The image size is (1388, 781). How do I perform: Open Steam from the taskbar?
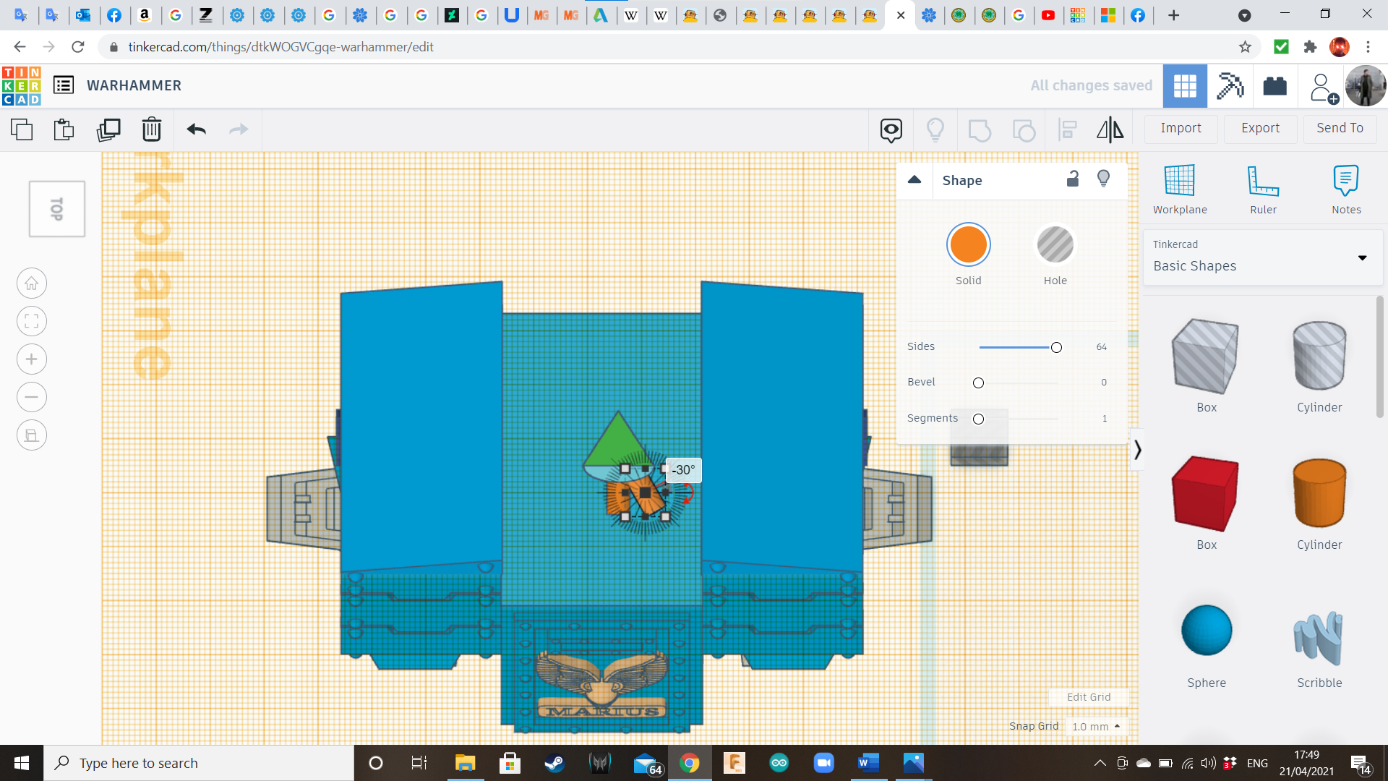coord(554,763)
